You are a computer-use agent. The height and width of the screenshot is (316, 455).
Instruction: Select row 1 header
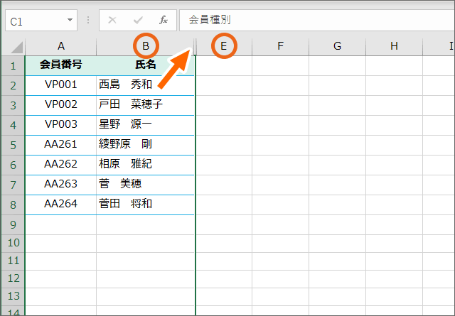pyautogui.click(x=14, y=66)
